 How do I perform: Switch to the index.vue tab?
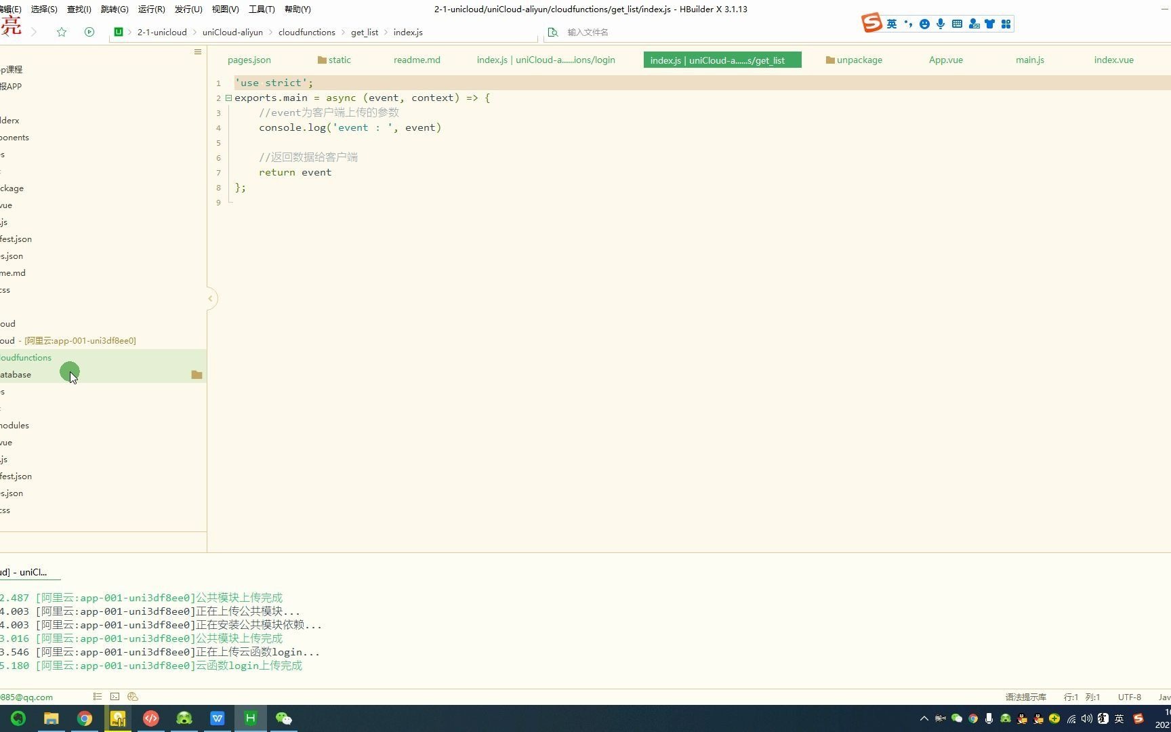(1114, 60)
